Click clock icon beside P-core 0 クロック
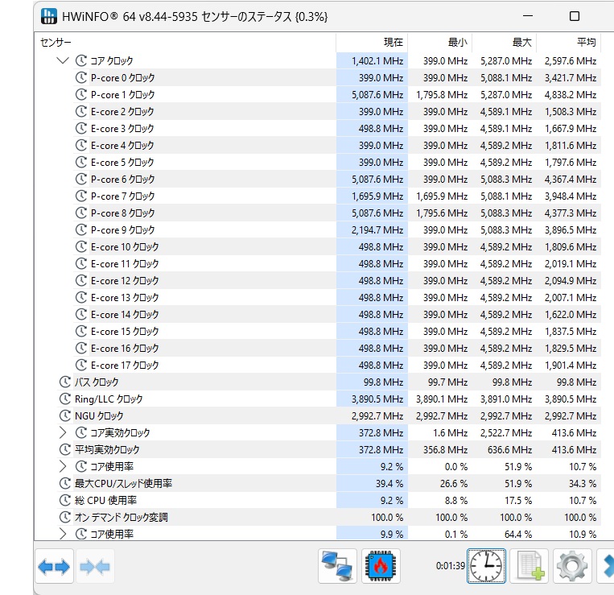Viewport: 614px width, 595px height. coord(81,77)
